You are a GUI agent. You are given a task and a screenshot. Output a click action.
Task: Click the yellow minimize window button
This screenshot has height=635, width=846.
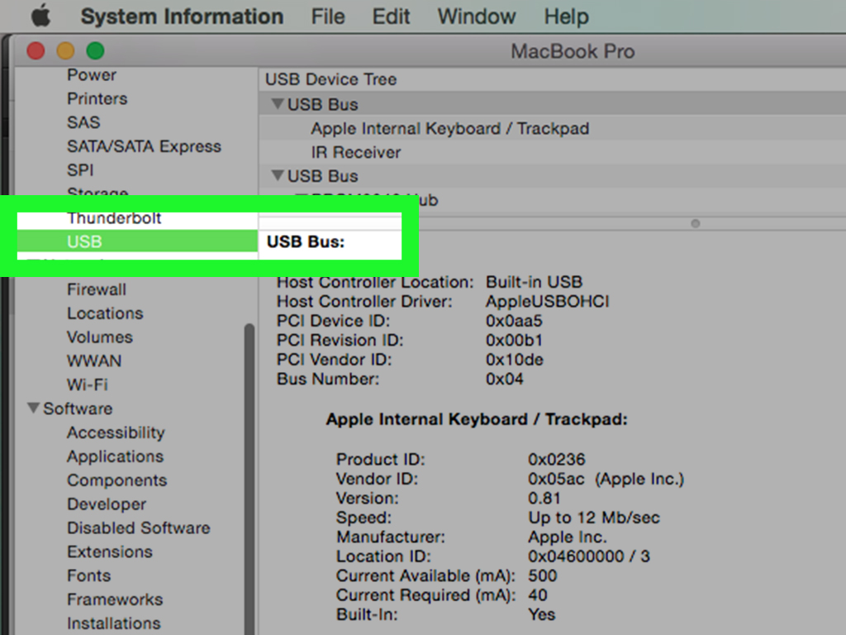coord(65,50)
